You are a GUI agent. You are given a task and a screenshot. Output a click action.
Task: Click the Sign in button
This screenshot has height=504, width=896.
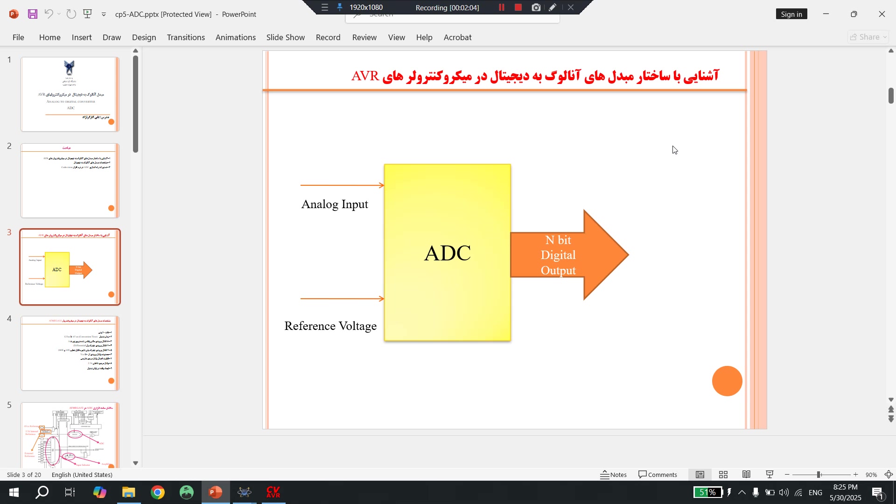click(791, 14)
